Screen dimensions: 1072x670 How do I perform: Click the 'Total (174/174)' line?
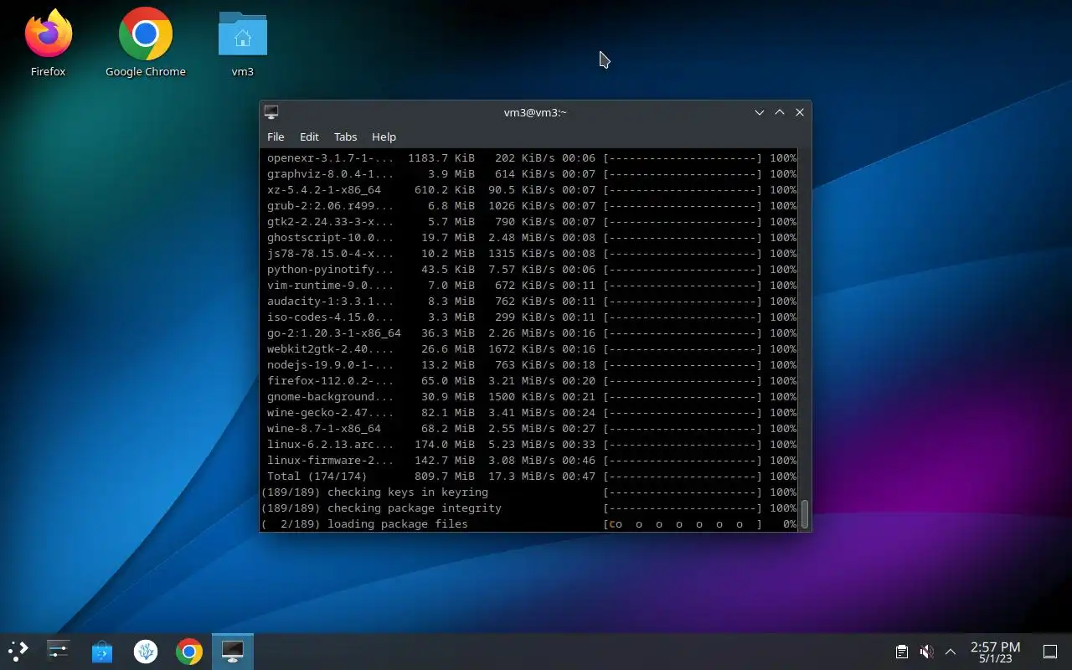pyautogui.click(x=531, y=477)
